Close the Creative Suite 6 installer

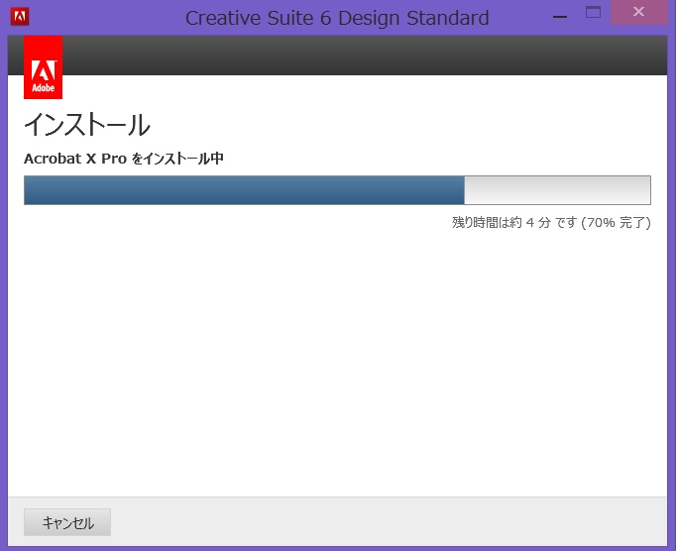point(639,12)
